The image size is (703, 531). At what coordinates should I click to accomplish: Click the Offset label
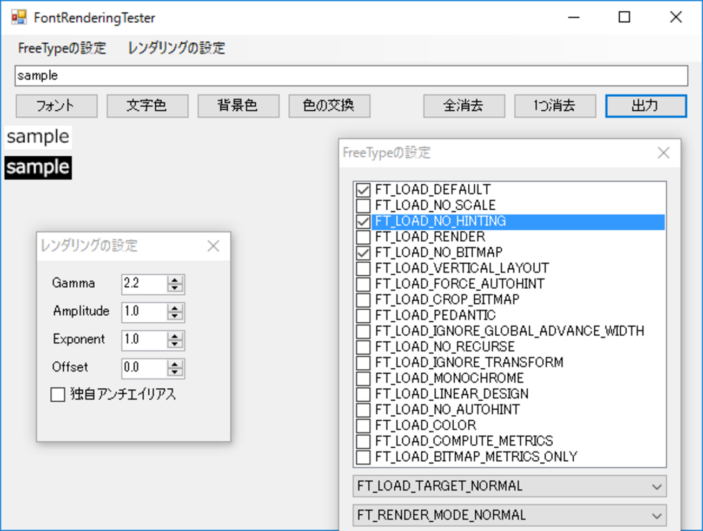[x=70, y=368]
